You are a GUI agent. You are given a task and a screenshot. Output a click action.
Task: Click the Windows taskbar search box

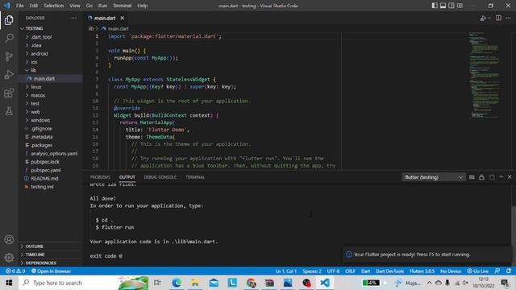click(84, 283)
